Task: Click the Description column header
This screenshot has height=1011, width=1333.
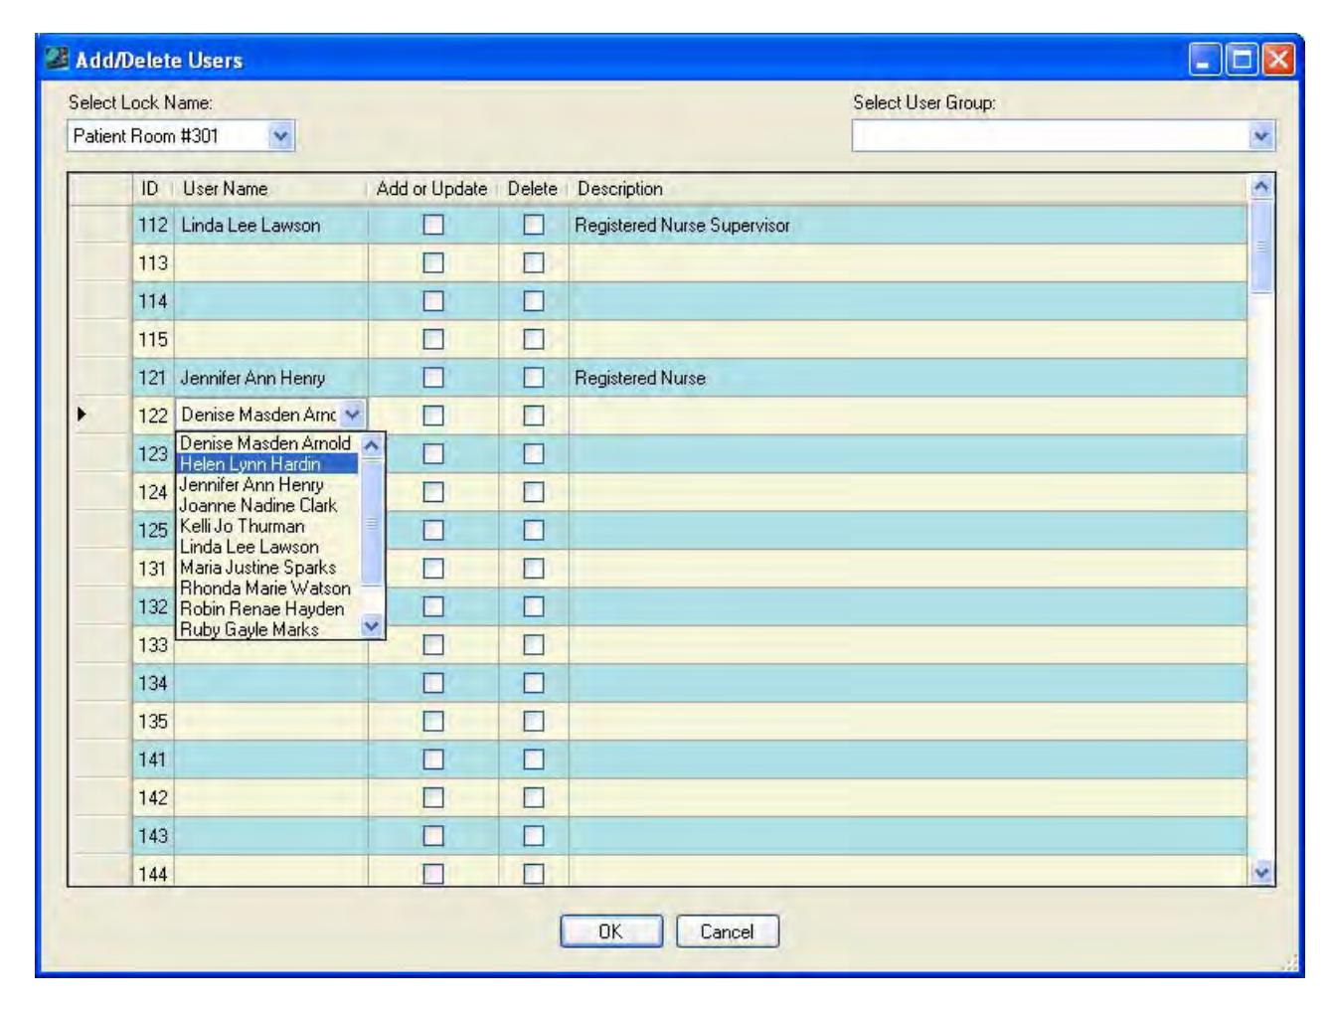Action: 908,189
